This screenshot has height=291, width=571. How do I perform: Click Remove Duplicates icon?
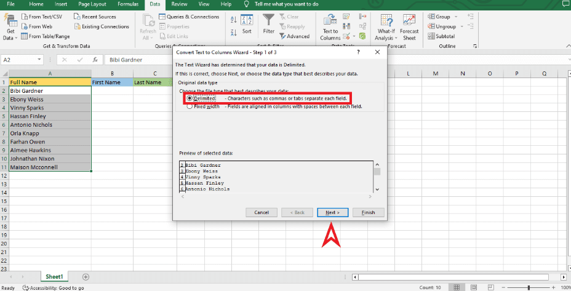click(346, 26)
